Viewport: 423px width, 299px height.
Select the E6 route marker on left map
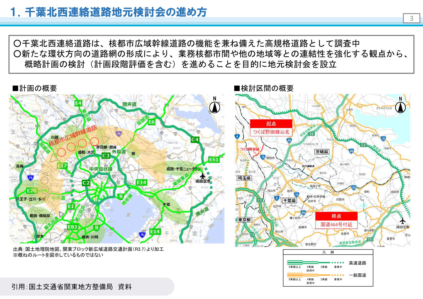tap(151, 122)
